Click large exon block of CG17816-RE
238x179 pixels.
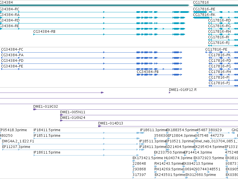tap(200, 12)
